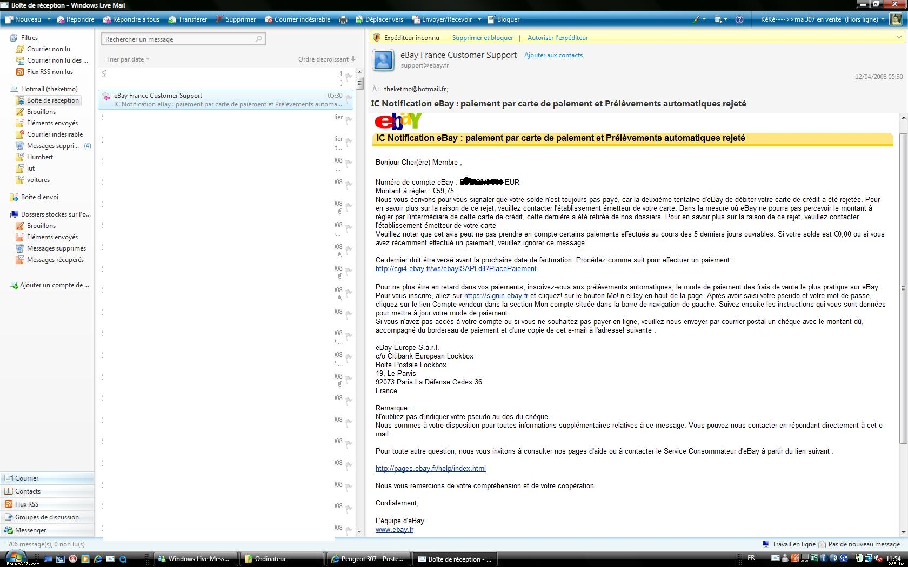This screenshot has height=567, width=908.
Task: Click the Nouveau message button
Action: coord(23,19)
